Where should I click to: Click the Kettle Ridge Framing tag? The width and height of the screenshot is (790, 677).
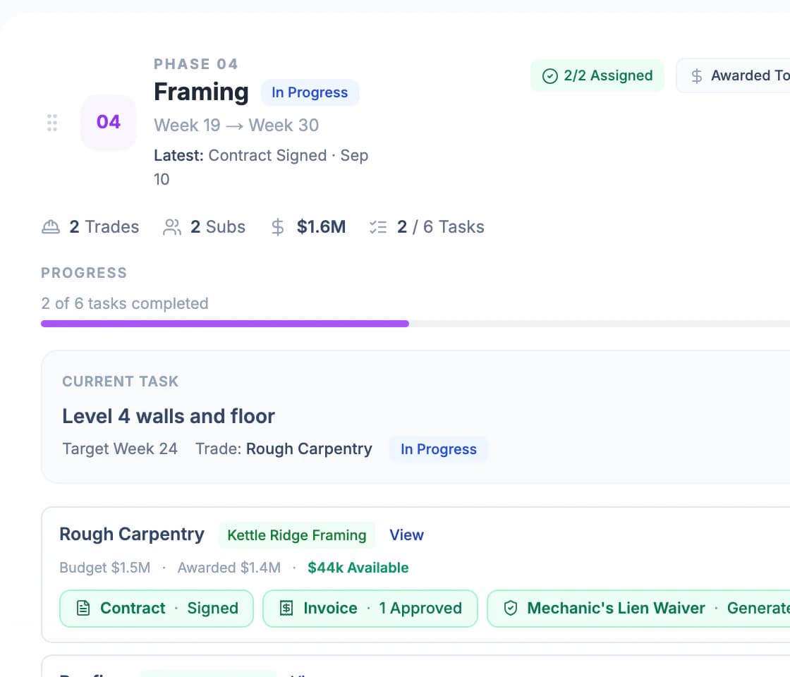click(297, 535)
